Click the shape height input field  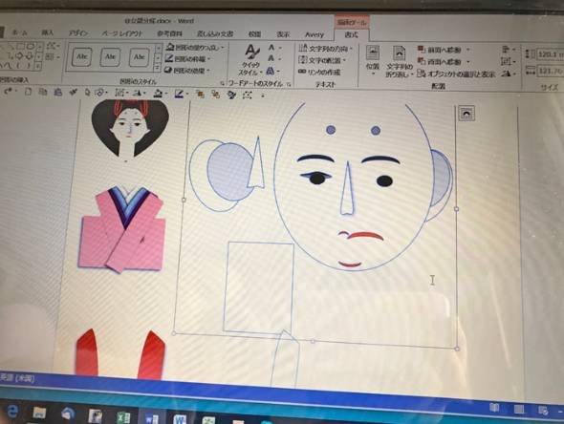coord(550,54)
